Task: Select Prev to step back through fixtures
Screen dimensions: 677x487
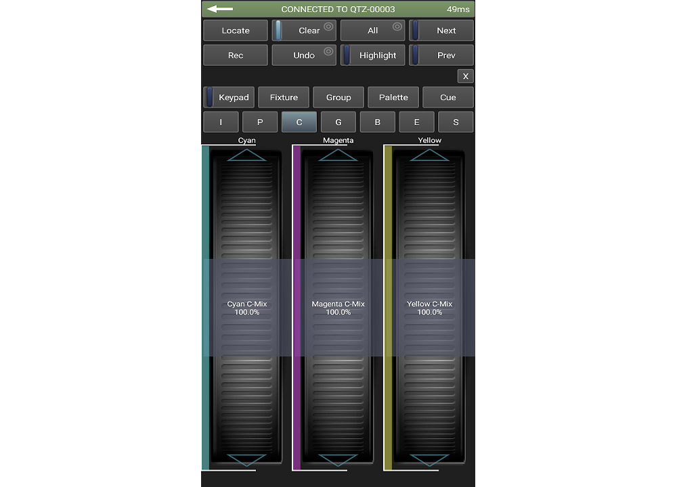Action: pyautogui.click(x=441, y=55)
